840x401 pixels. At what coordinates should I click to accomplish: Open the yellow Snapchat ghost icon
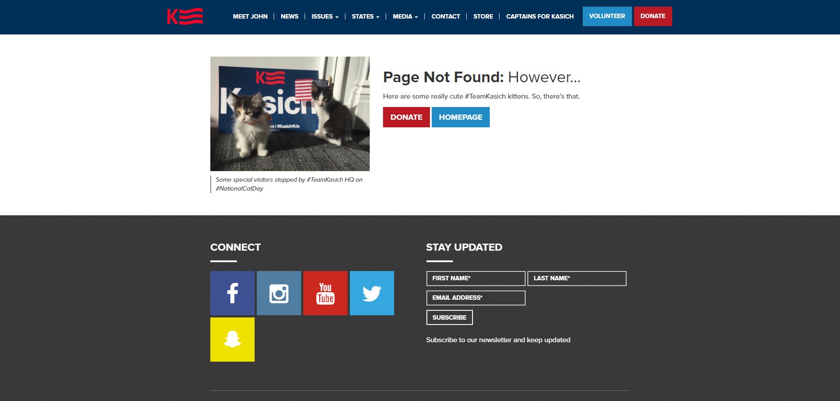tap(232, 340)
